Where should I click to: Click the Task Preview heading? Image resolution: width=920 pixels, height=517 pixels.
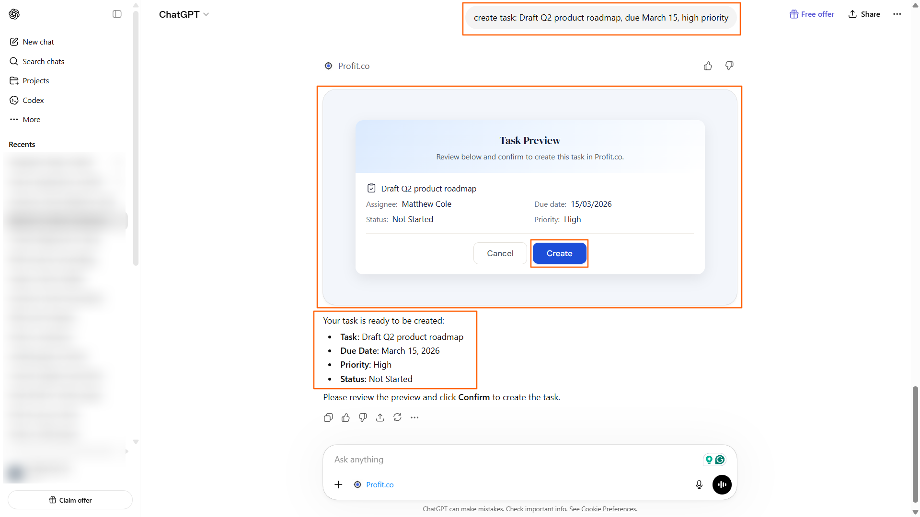click(529, 140)
